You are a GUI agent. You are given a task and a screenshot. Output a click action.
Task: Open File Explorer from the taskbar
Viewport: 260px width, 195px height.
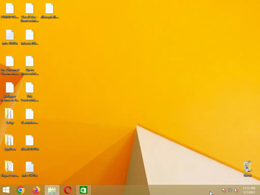[x=52, y=190]
